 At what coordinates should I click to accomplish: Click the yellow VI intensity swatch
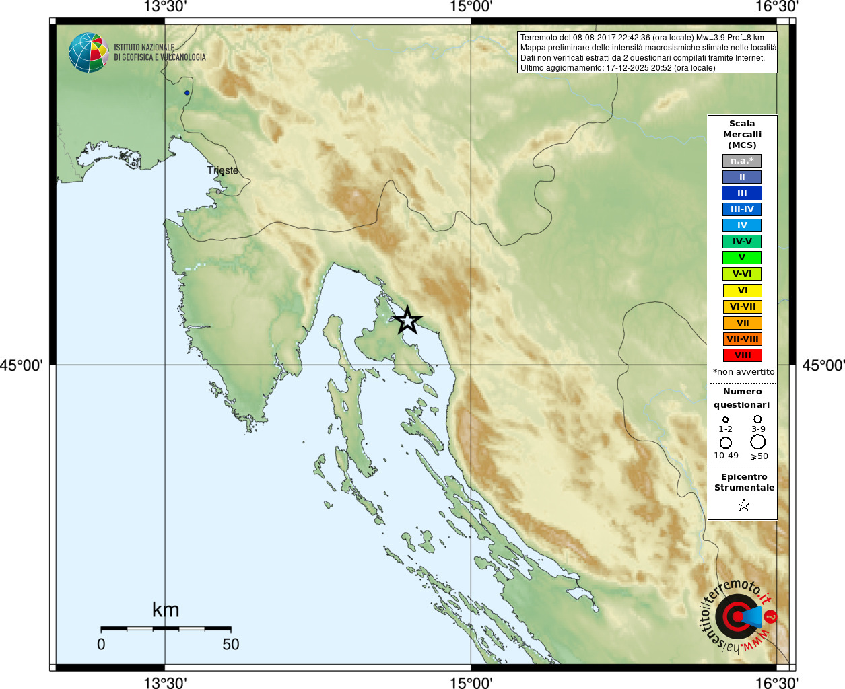click(742, 291)
